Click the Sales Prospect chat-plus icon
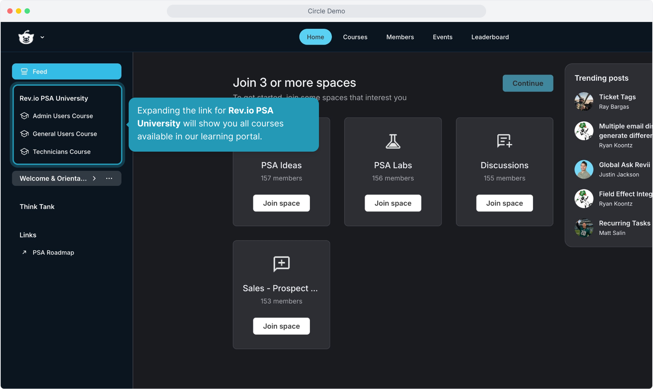 281,264
